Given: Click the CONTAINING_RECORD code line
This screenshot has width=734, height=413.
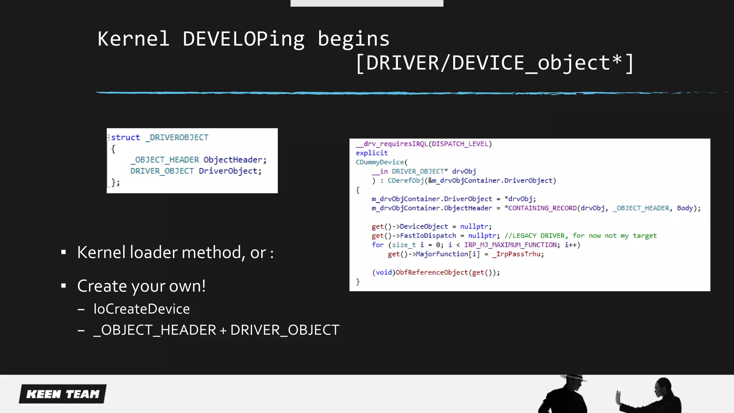Looking at the screenshot, I should click(536, 208).
